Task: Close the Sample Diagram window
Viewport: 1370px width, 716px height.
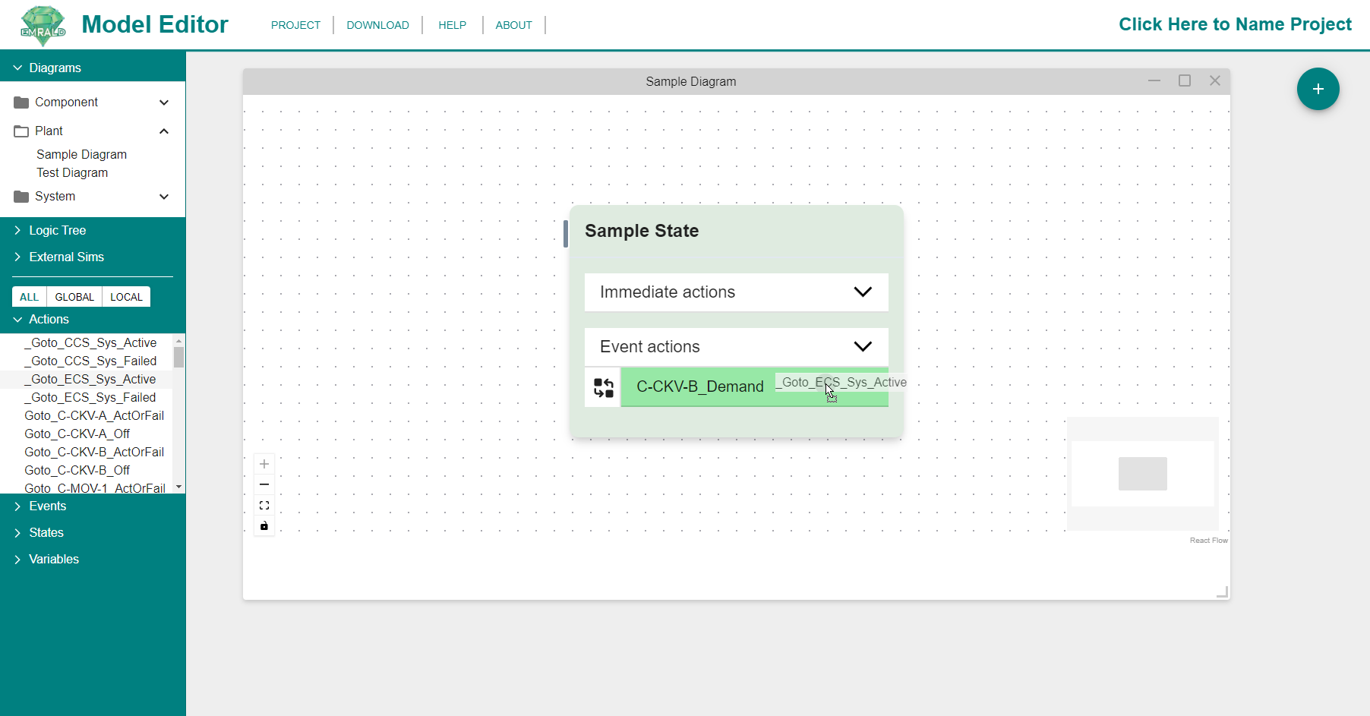Action: pyautogui.click(x=1215, y=80)
